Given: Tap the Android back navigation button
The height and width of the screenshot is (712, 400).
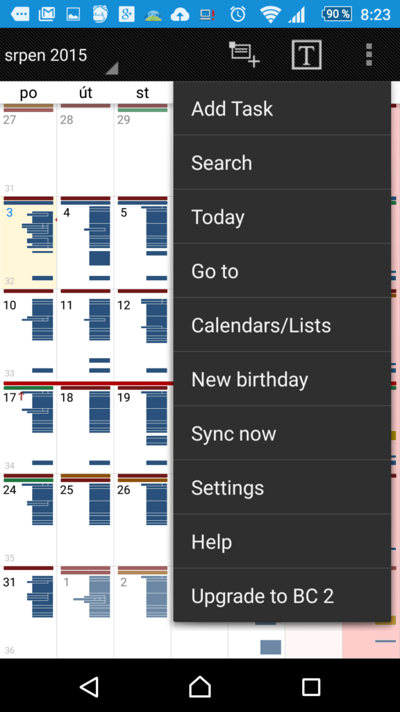Looking at the screenshot, I should [89, 686].
